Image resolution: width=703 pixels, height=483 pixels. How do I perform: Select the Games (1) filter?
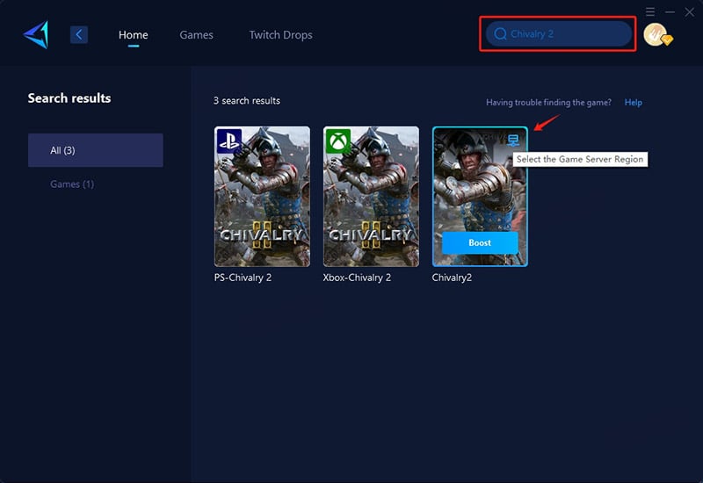coord(72,184)
